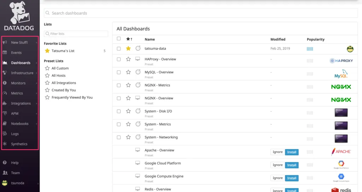The image size is (362, 192).
Task: Star the HAProxy - Overview dashboard
Action: point(128,59)
